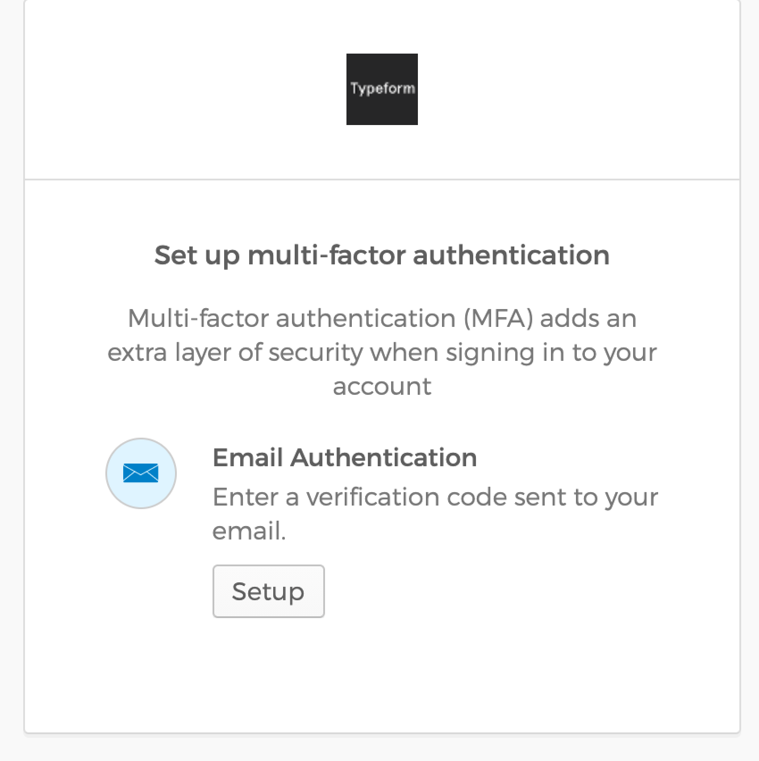Click the "(MFA)" abbreviation in the description
Image resolution: width=759 pixels, height=761 pixels.
pos(499,318)
